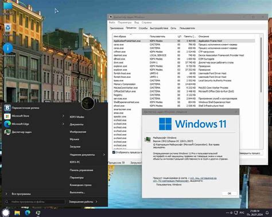Open KDFX-PC in the Start menu
Screen dimensions: 272x217
pos(75,162)
